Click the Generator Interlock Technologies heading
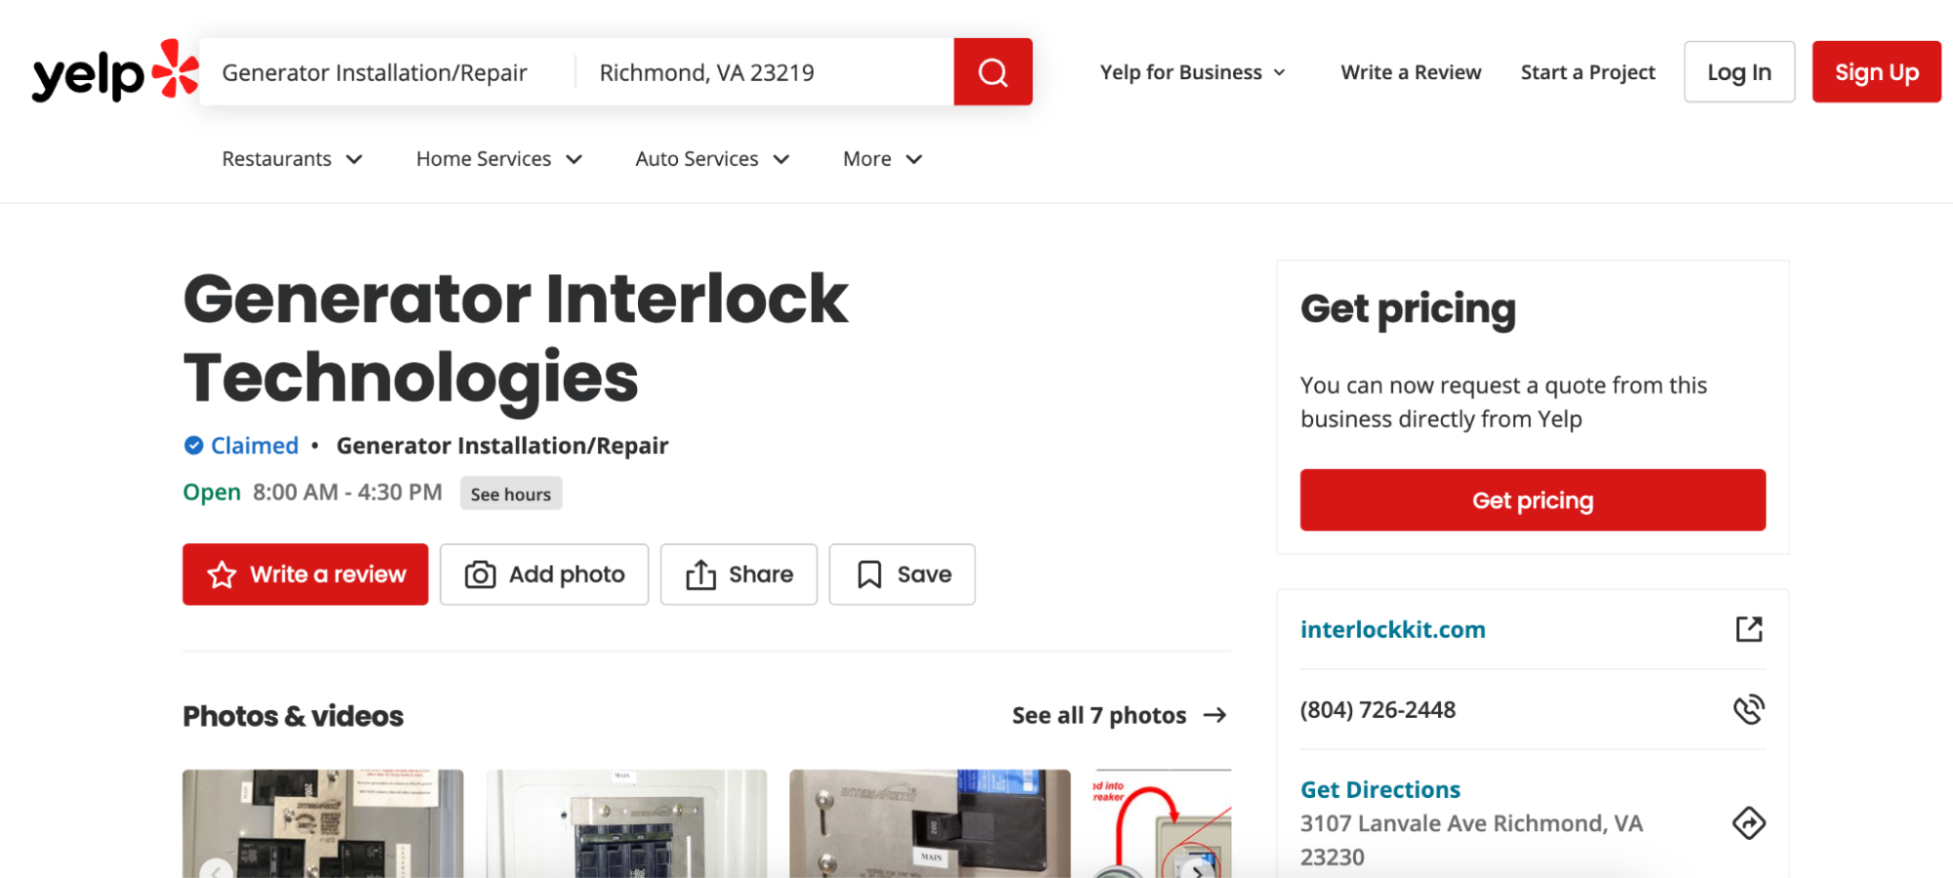The width and height of the screenshot is (1953, 878). click(515, 338)
